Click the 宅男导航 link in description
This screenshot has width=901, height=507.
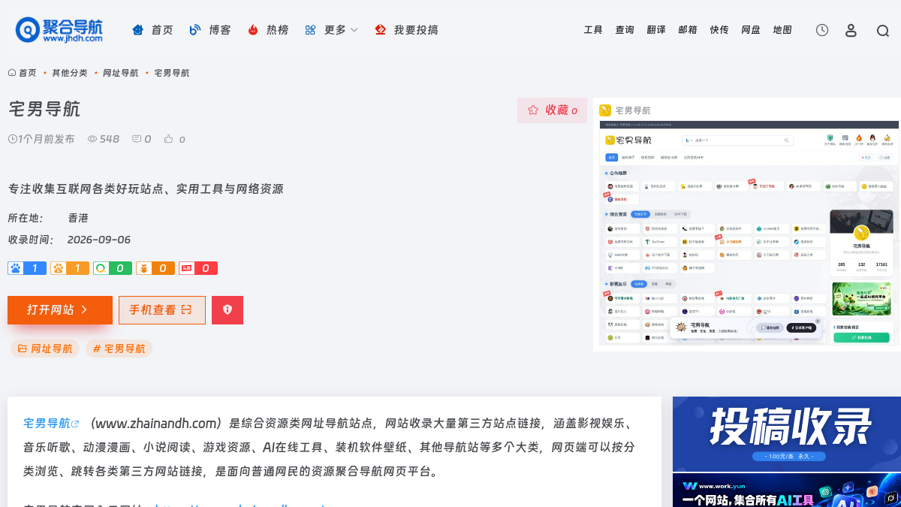pyautogui.click(x=51, y=424)
